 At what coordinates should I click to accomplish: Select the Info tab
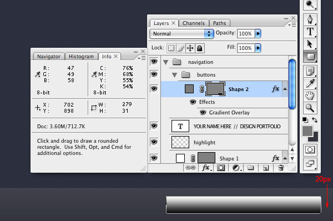tap(107, 57)
